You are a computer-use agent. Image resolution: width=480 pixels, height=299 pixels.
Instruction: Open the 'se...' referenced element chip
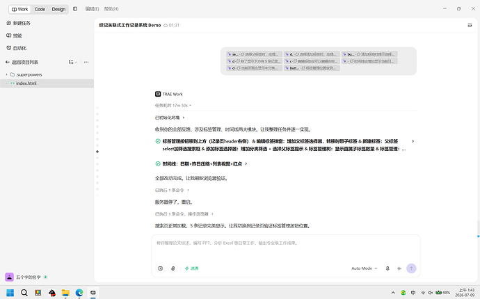pyautogui.click(x=254, y=54)
